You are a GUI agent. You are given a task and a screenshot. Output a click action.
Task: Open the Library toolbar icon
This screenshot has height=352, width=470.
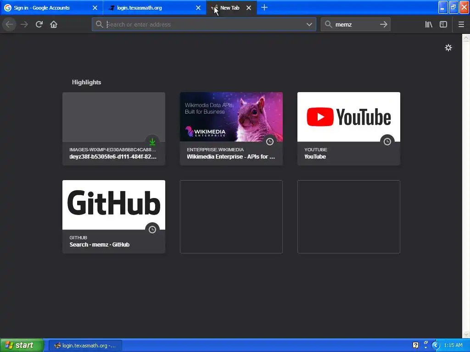(429, 24)
